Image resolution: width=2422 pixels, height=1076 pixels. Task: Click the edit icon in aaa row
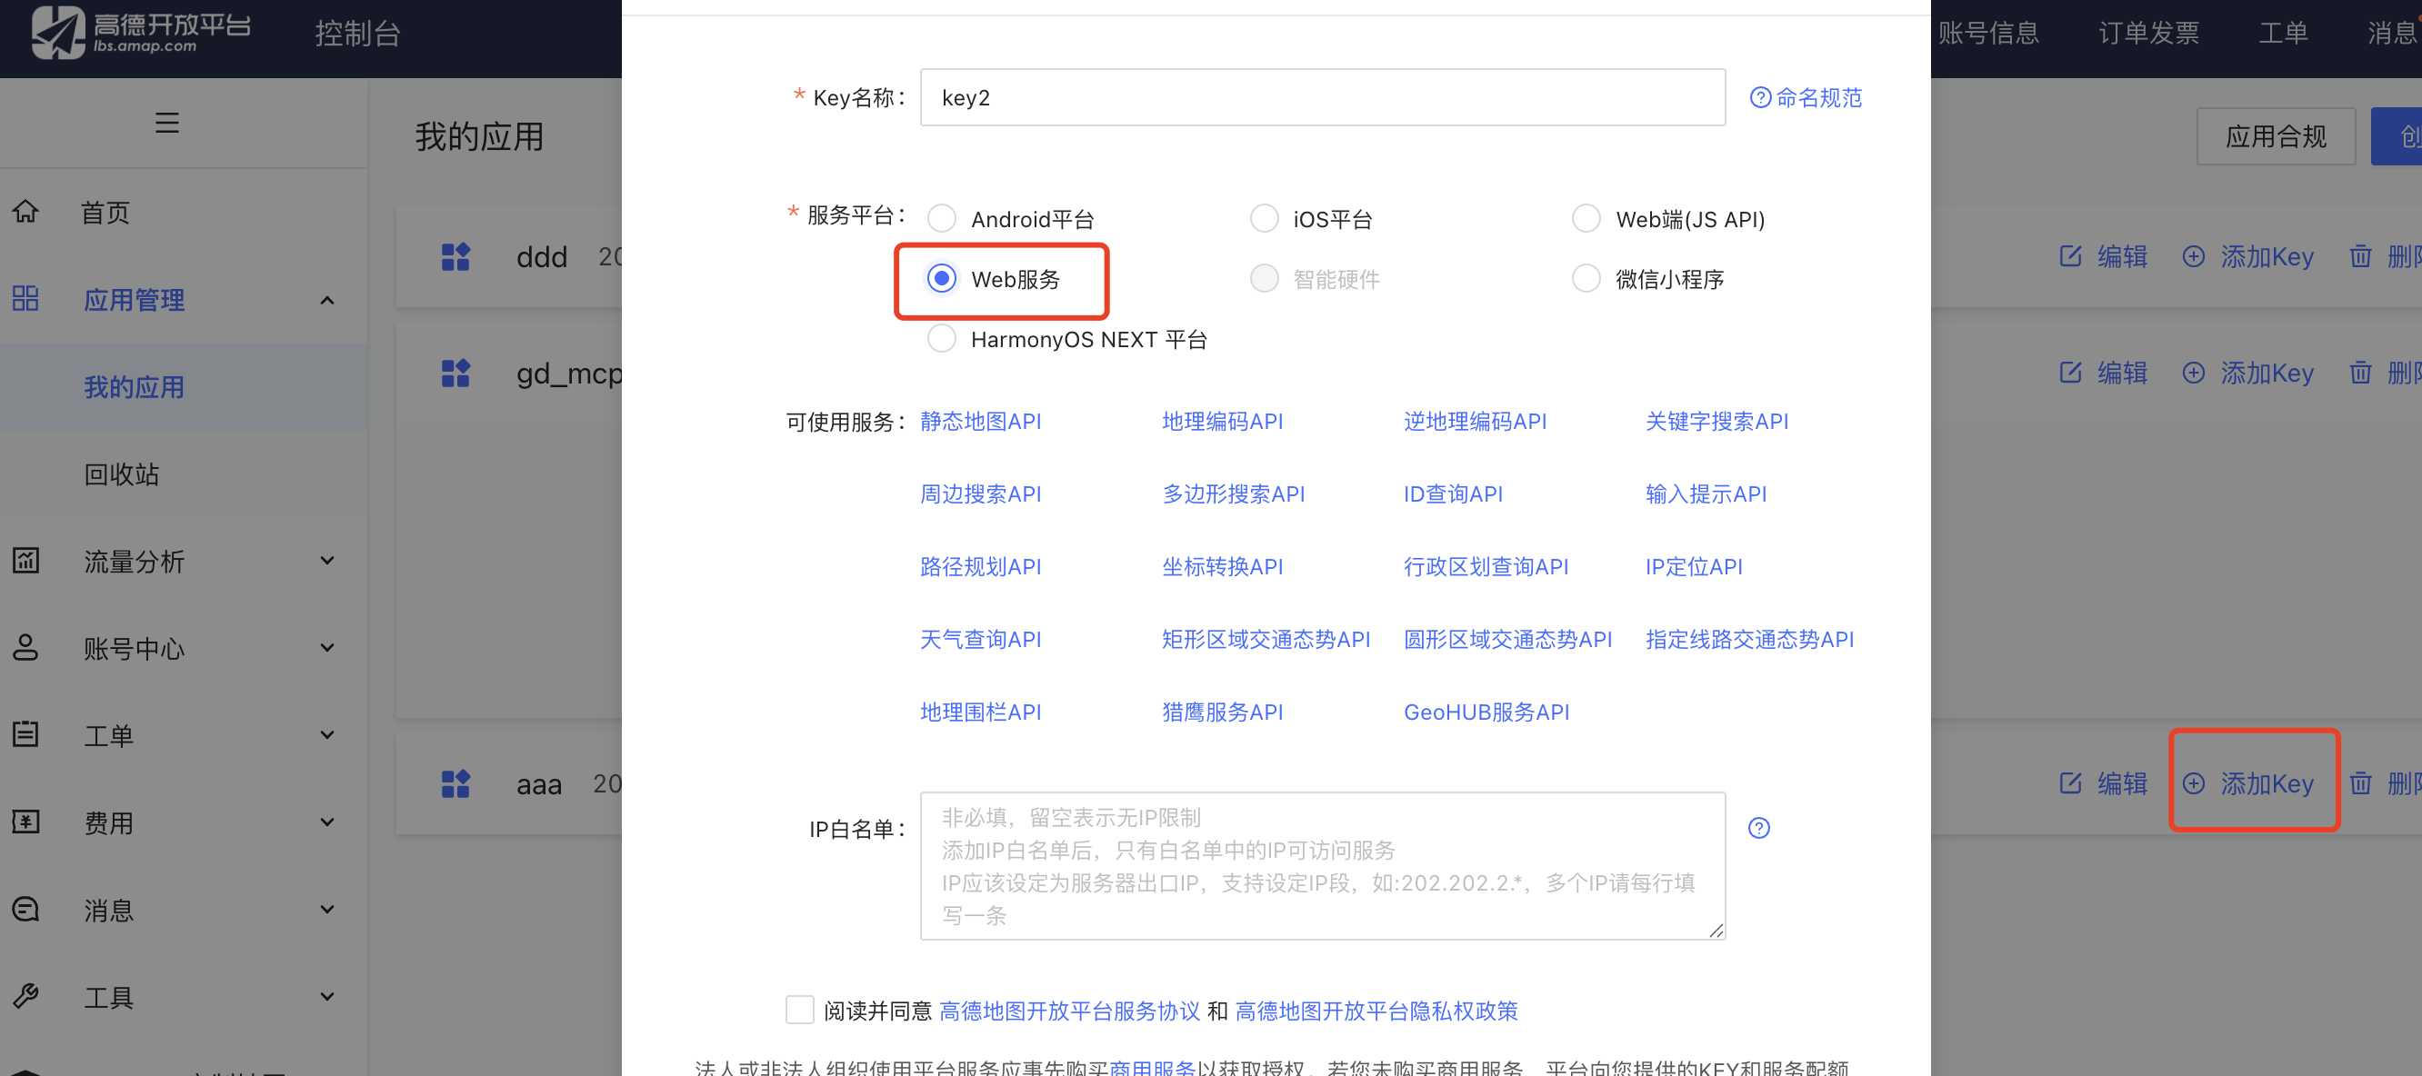2069,783
